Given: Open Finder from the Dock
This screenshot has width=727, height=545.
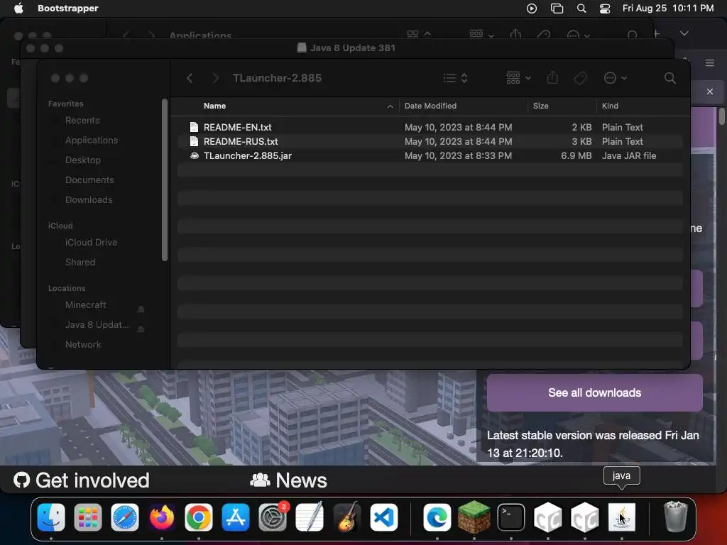Looking at the screenshot, I should [x=51, y=517].
